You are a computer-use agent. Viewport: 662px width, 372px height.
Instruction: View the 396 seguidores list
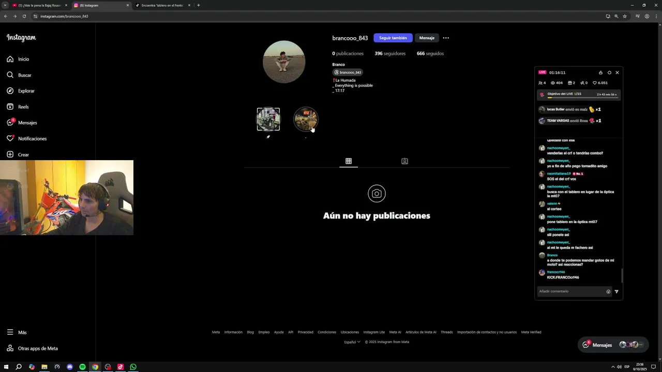click(x=390, y=53)
